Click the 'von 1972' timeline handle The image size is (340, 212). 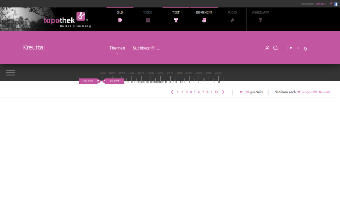90,81
